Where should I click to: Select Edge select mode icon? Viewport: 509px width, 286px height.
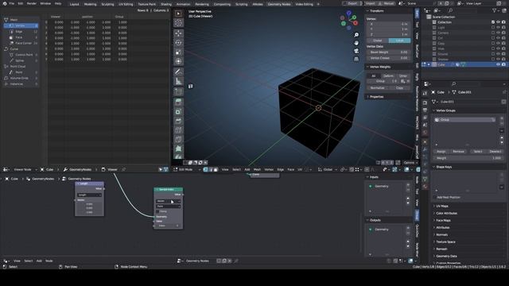click(x=211, y=169)
